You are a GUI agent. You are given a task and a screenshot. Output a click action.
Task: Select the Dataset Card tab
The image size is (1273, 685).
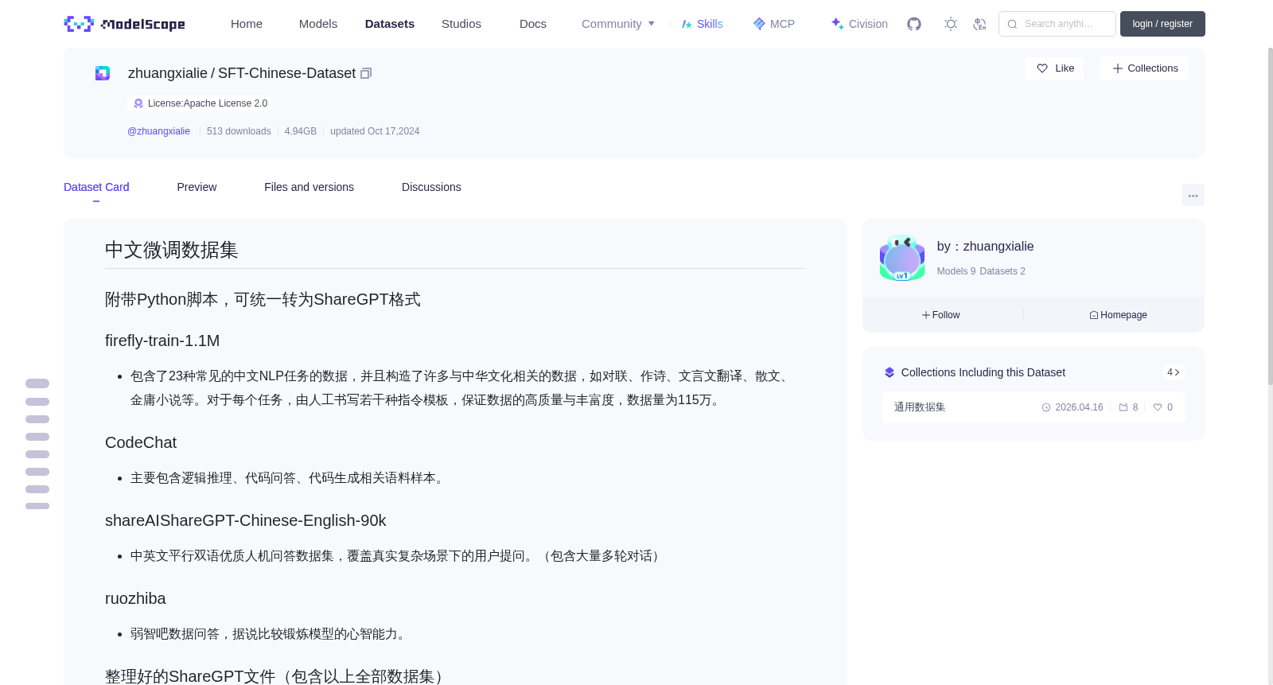(96, 187)
